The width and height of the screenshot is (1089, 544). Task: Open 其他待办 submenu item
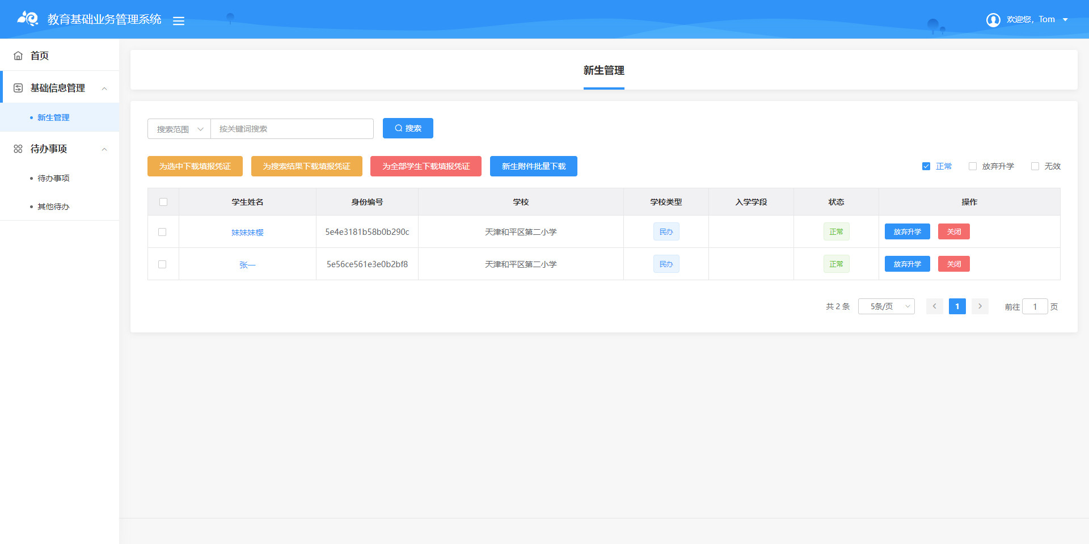(60, 206)
